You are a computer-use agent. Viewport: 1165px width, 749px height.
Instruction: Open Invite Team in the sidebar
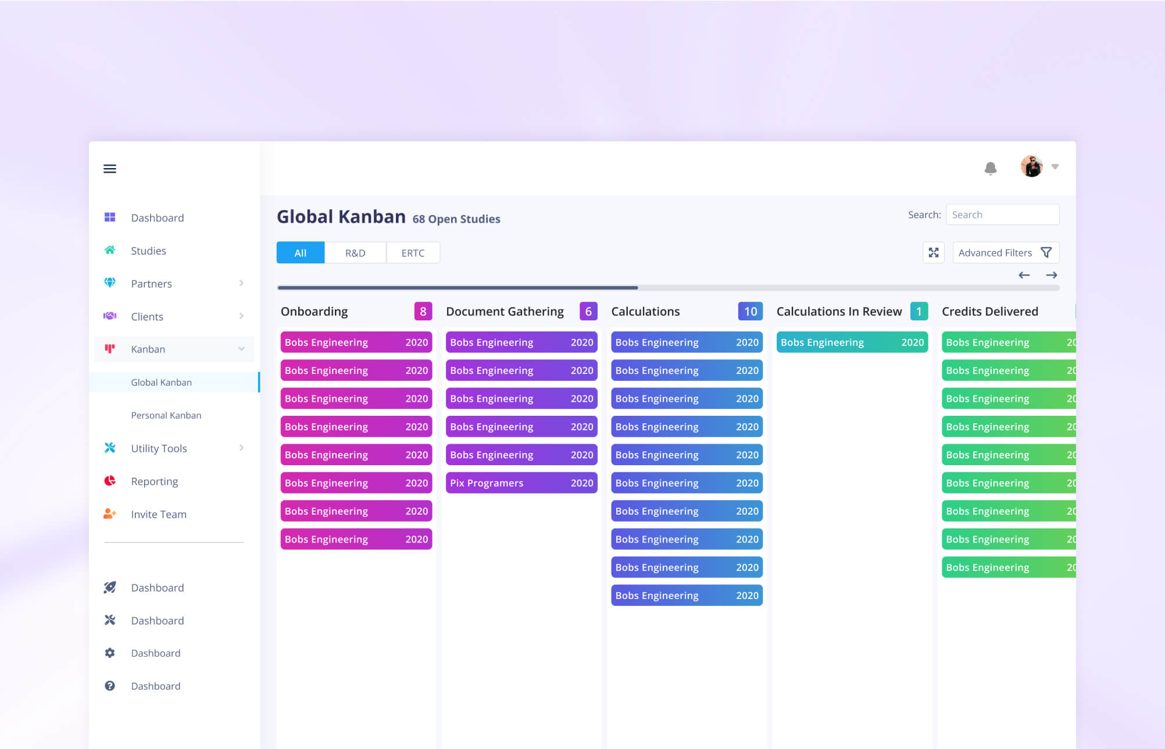(159, 514)
